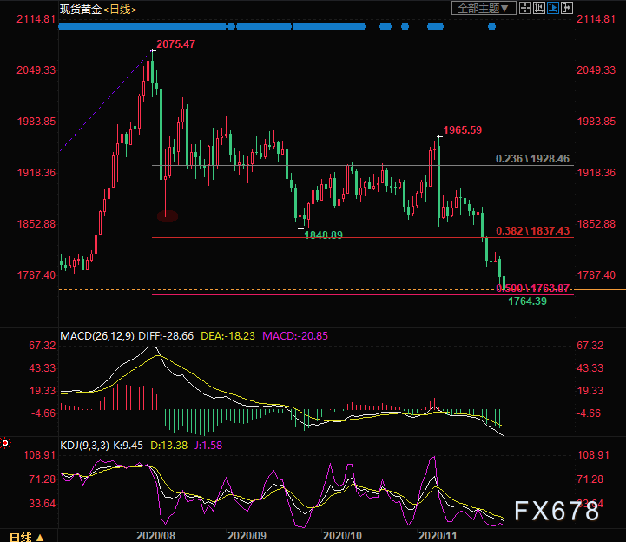
Task: Click the 0.382 Fibonacci level at 1837.43
Action: 532,230
